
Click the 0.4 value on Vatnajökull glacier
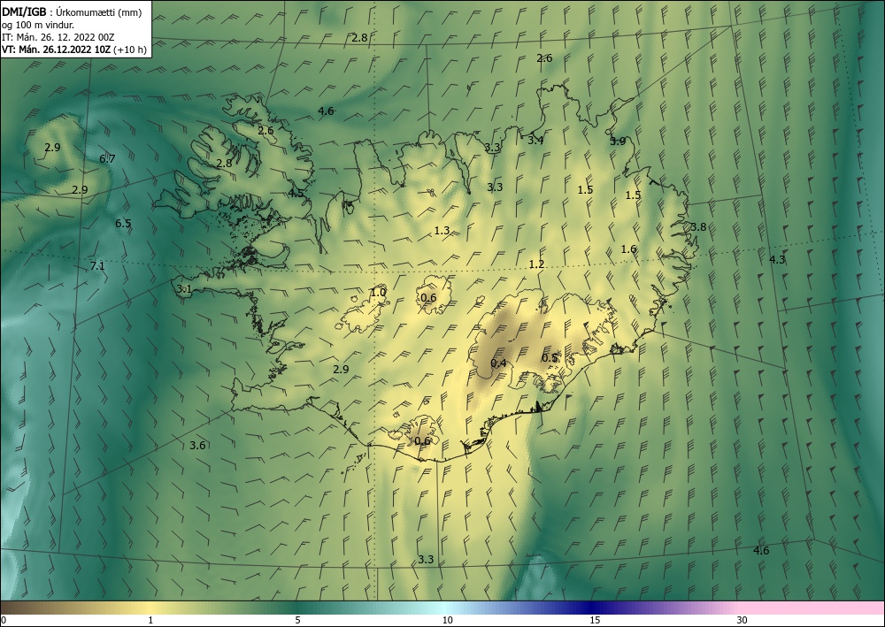click(x=498, y=363)
